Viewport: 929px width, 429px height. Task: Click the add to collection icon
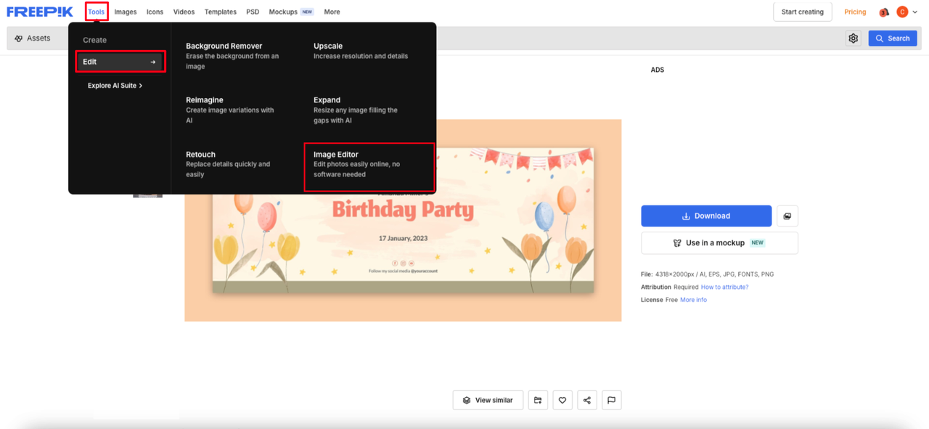pyautogui.click(x=538, y=400)
